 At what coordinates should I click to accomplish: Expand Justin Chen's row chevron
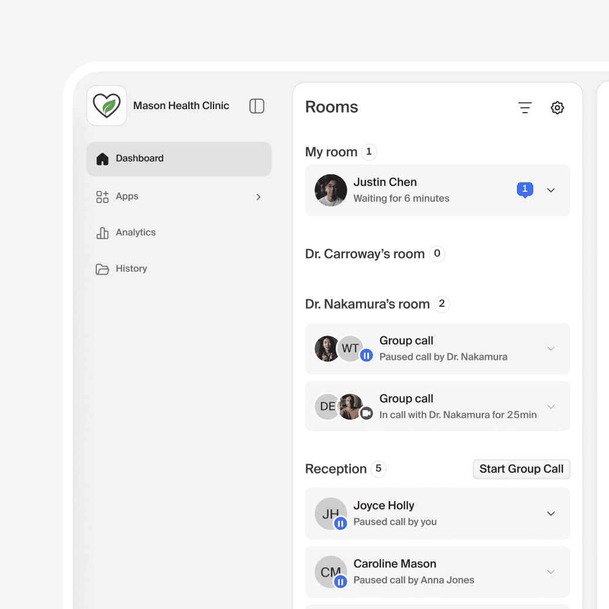click(551, 190)
